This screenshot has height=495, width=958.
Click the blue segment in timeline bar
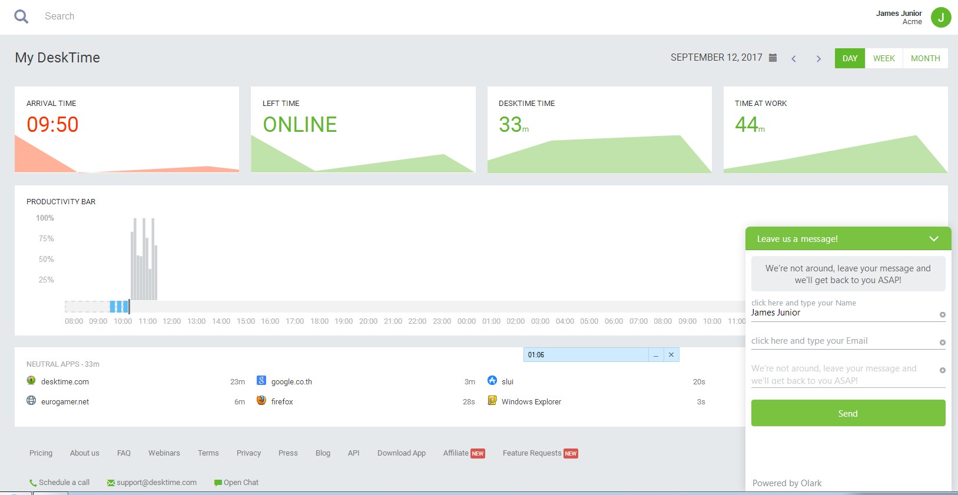tap(119, 306)
